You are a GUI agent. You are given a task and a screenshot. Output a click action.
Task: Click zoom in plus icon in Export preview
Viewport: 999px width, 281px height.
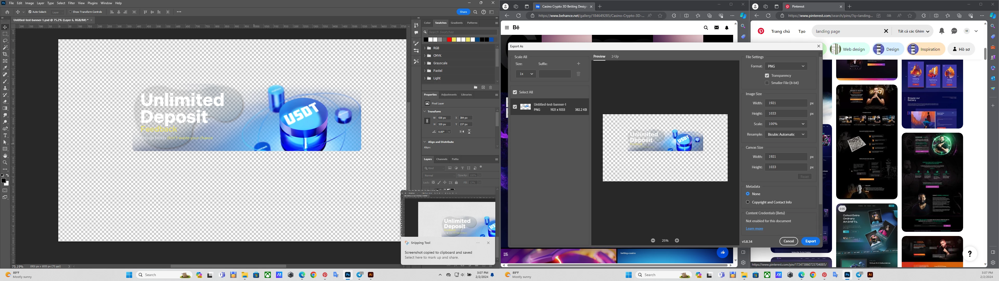point(677,241)
